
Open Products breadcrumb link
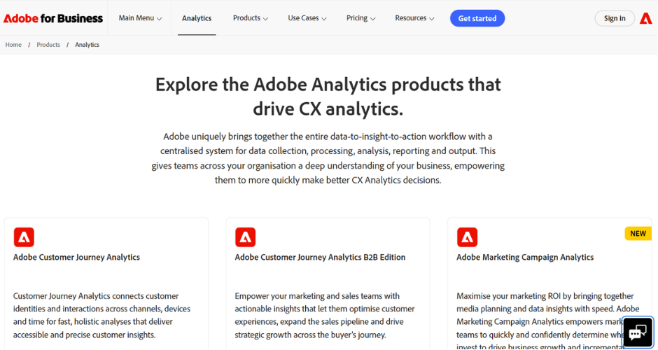tap(48, 45)
